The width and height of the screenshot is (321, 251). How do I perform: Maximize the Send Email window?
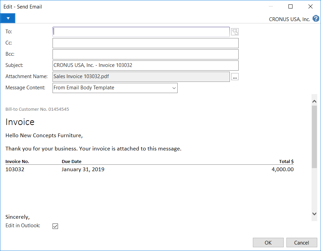pyautogui.click(x=290, y=6)
